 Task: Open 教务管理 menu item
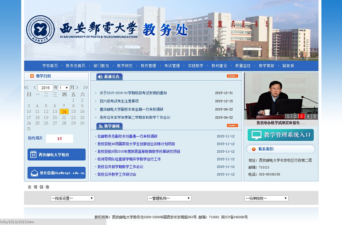pyautogui.click(x=148, y=66)
